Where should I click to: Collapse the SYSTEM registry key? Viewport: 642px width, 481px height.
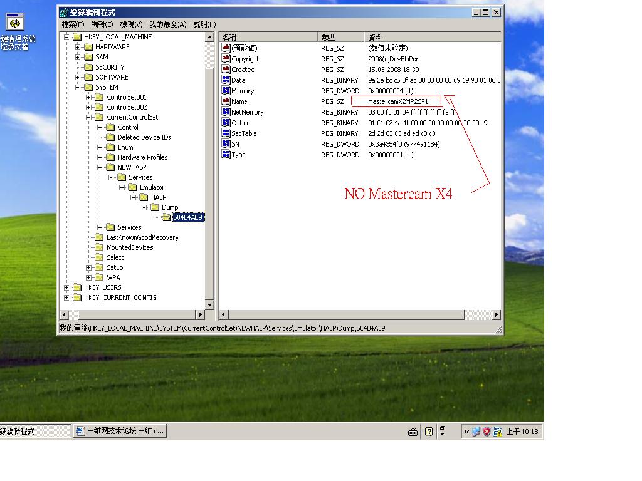[76, 86]
